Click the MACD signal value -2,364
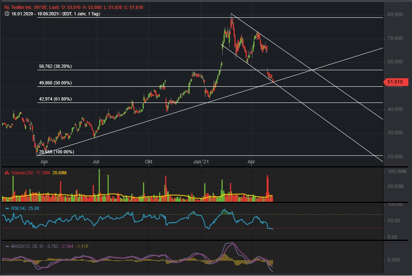This screenshot has height=276, width=412. [x=67, y=246]
